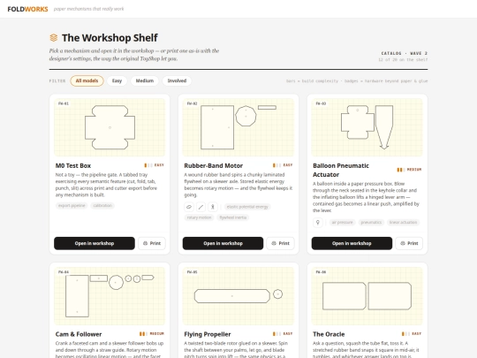
Task: Click the CATALOG · WAVE 2 label
Action: tap(405, 53)
